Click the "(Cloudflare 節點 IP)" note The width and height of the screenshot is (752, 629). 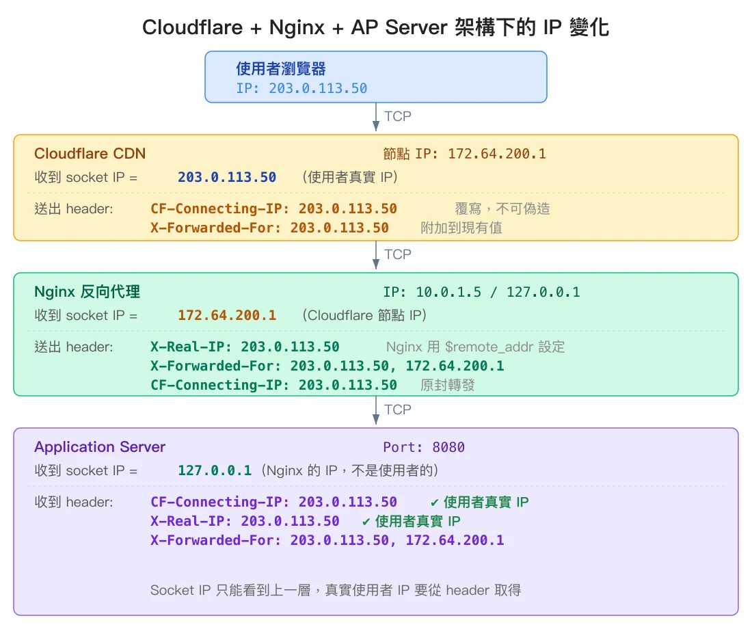click(364, 315)
